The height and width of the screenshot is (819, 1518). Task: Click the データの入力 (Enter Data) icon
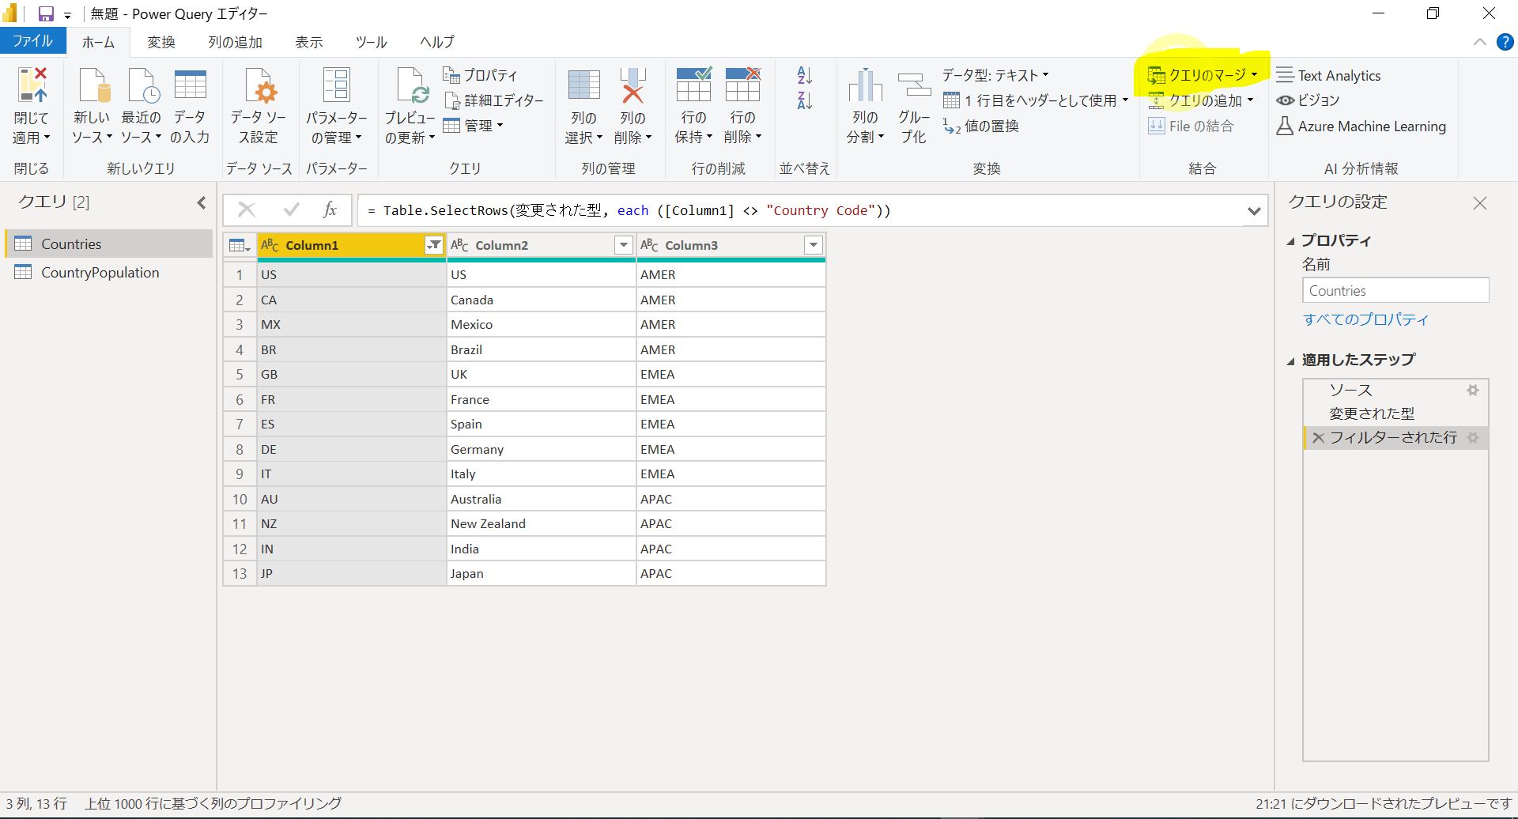[x=190, y=85]
